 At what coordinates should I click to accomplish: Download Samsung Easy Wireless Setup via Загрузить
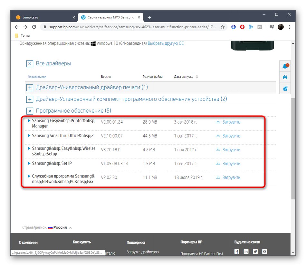pos(228,150)
